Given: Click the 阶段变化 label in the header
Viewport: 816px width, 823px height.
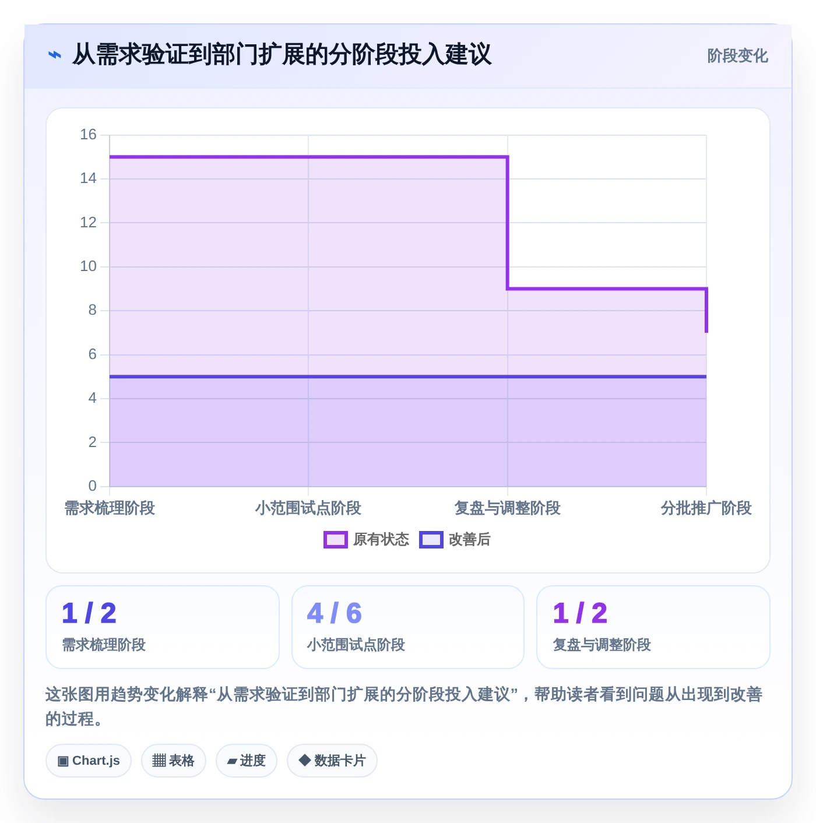Looking at the screenshot, I should 737,56.
